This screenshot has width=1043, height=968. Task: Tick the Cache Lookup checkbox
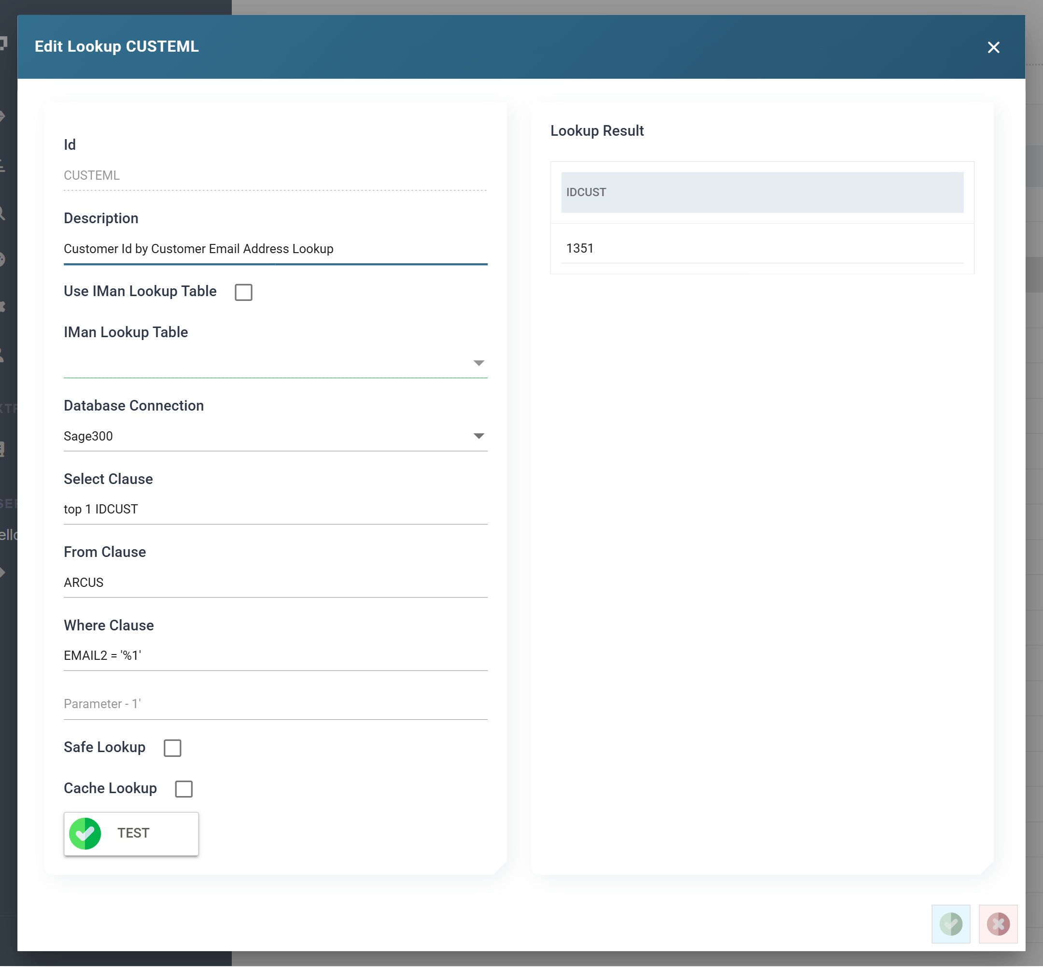(x=184, y=789)
